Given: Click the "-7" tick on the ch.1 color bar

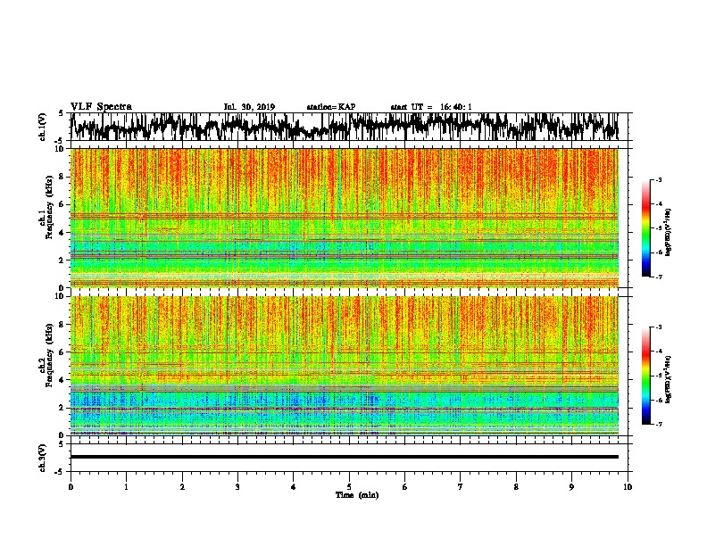Looking at the screenshot, I should click(658, 277).
